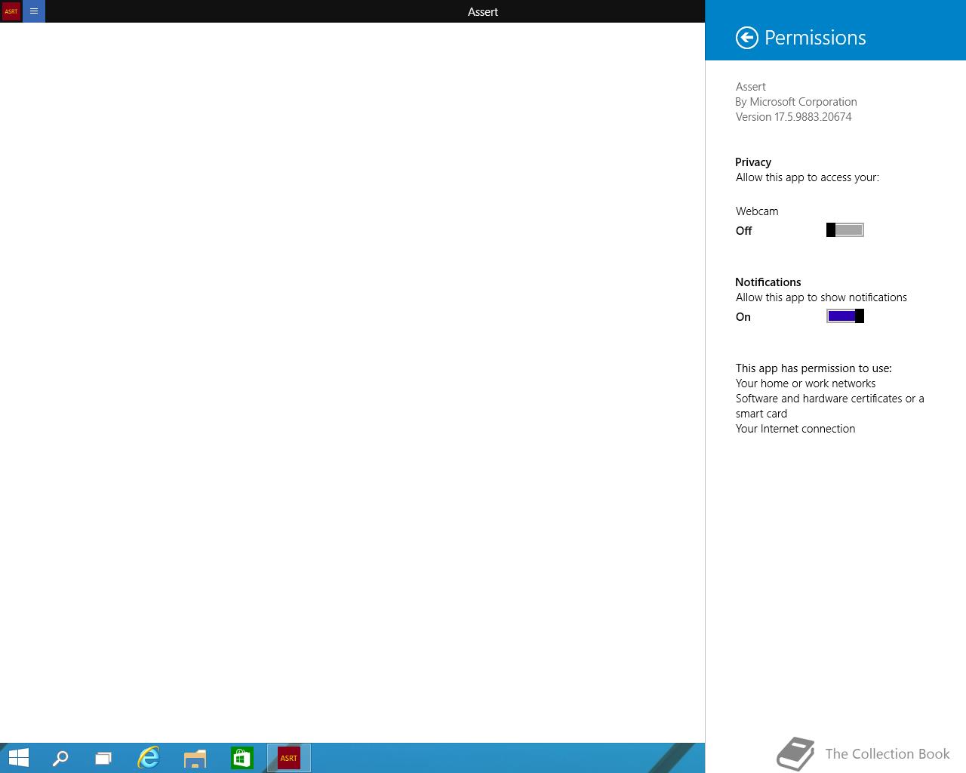
Task: Click the Privacy heading
Action: coord(753,162)
